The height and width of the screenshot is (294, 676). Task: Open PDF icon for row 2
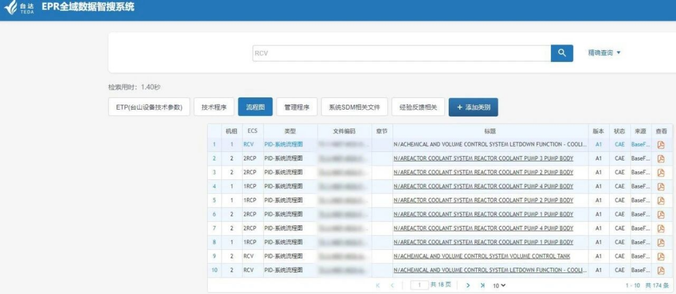coord(661,159)
